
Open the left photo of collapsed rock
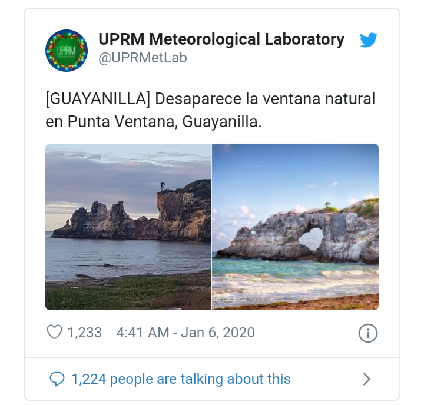pyautogui.click(x=128, y=227)
